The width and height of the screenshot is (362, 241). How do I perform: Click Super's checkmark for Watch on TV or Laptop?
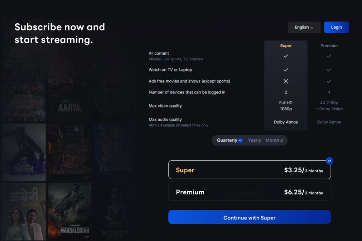pyautogui.click(x=286, y=70)
